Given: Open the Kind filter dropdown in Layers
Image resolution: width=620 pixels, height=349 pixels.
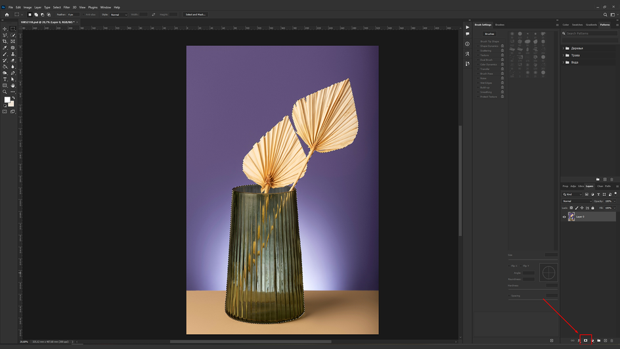Looking at the screenshot, I should [x=572, y=195].
